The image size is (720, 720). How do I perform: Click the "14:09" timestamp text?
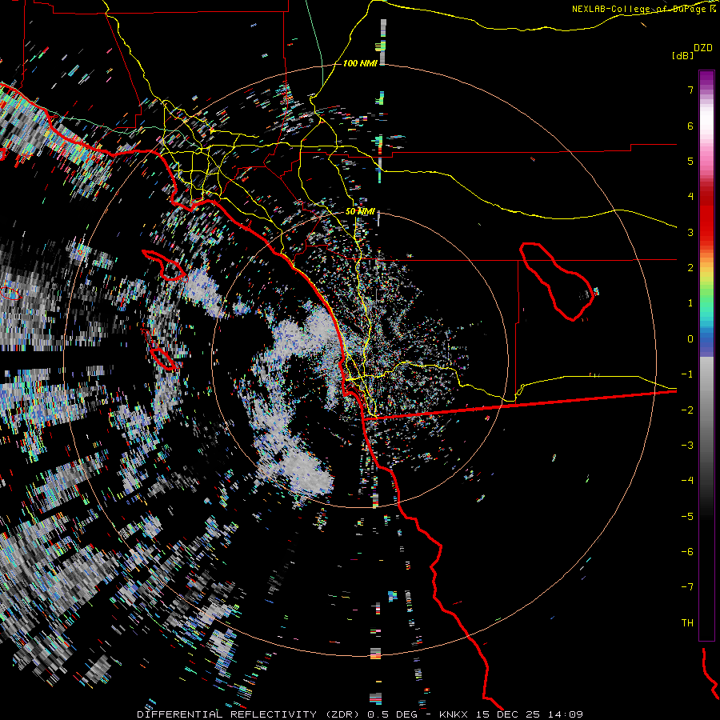click(566, 714)
